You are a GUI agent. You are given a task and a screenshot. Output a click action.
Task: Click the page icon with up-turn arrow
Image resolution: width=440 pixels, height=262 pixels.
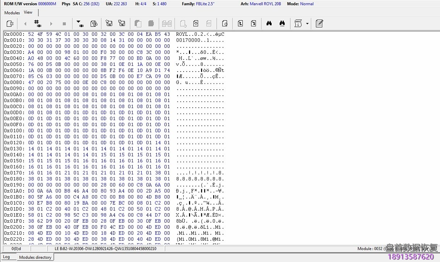point(240,24)
